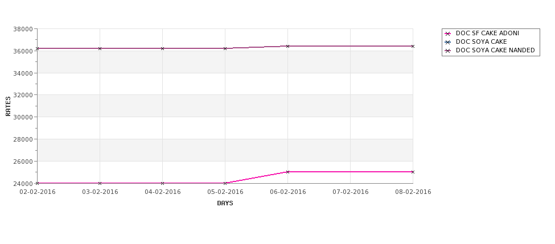Screen dimensions: 555x244
Task: Click purple line data point at 03-02-2016
Action: [100, 48]
